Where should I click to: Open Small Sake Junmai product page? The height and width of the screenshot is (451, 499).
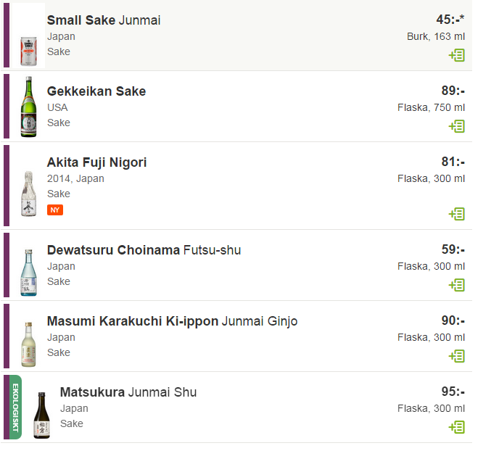[x=104, y=20]
